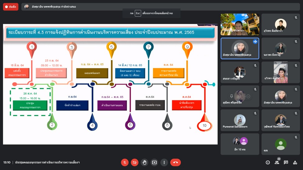Click the present screen icon
The height and width of the screenshot is (170, 303).
click(154, 163)
